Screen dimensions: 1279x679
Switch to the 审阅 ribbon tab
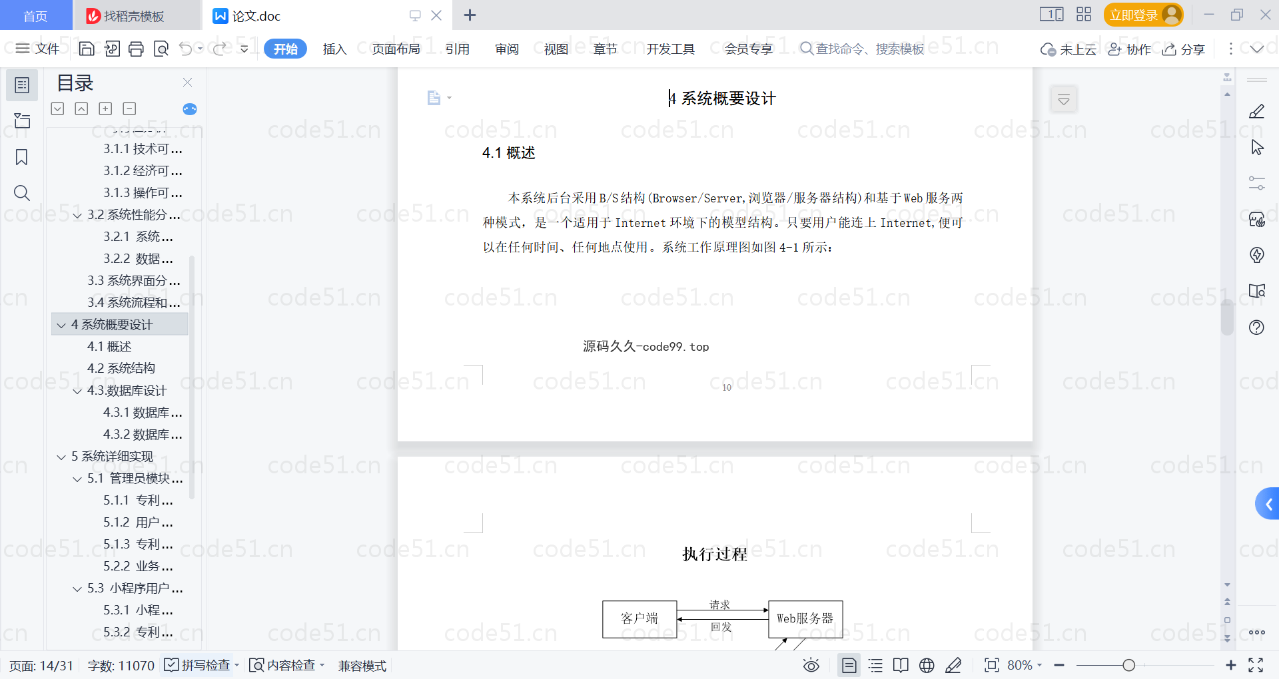tap(507, 49)
